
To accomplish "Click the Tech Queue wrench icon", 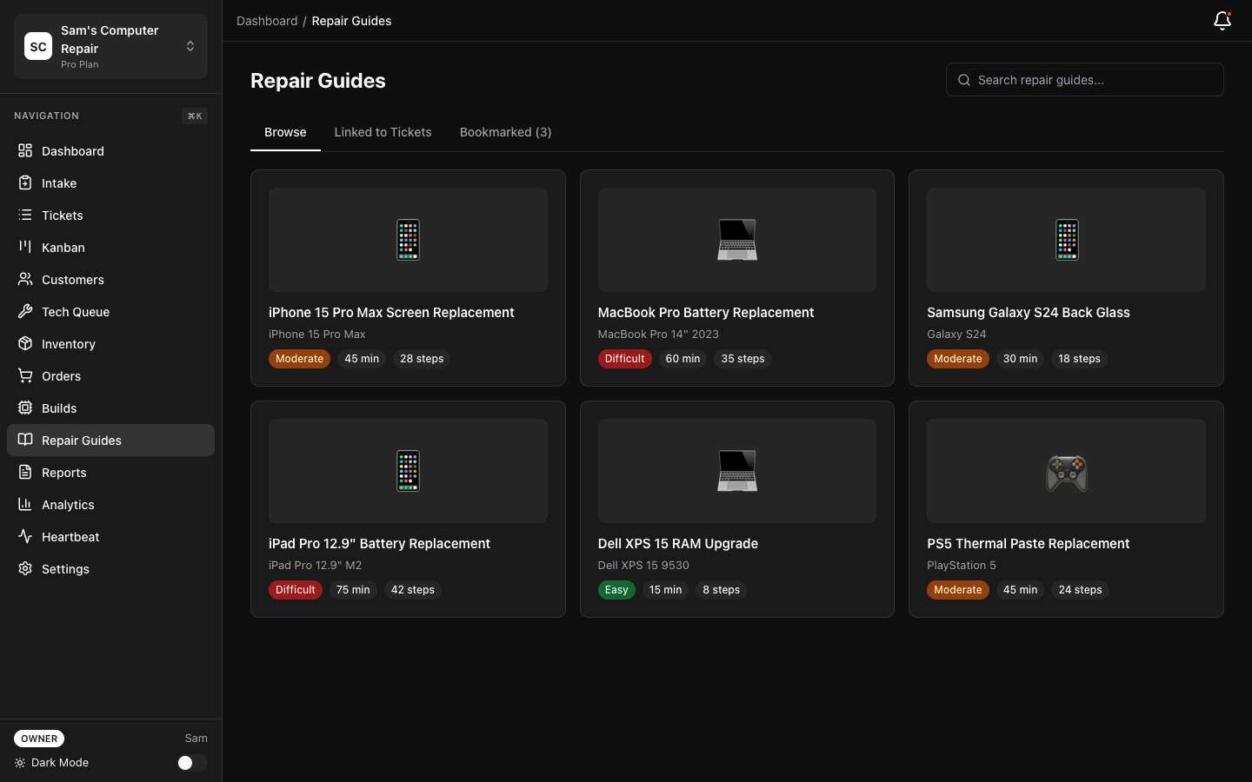I will click(25, 312).
